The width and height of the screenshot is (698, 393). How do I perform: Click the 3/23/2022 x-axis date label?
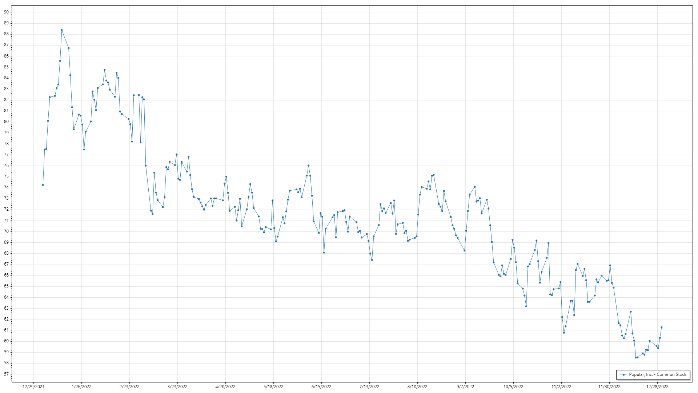click(177, 386)
